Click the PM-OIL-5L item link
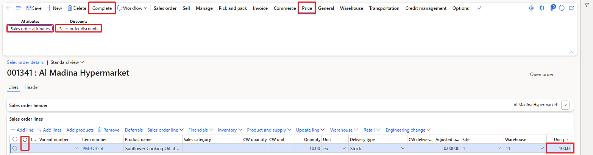Screen dimensions: 593x155 (x=93, y=149)
